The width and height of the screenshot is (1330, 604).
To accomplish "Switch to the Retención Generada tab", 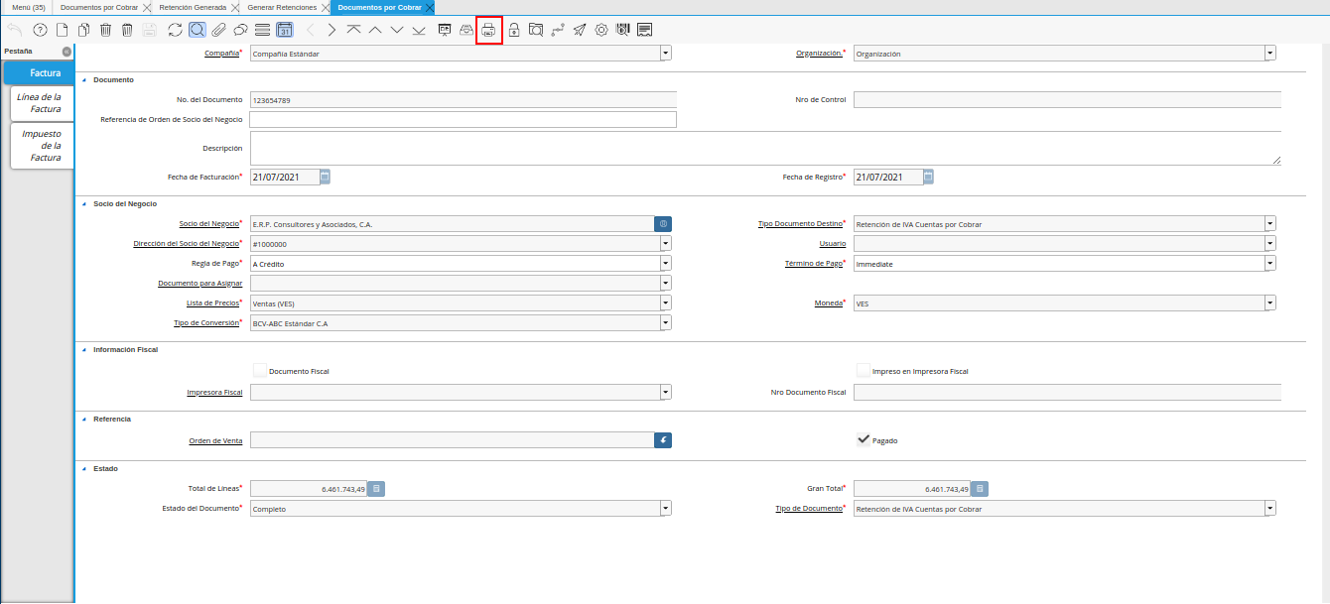I will coord(193,7).
